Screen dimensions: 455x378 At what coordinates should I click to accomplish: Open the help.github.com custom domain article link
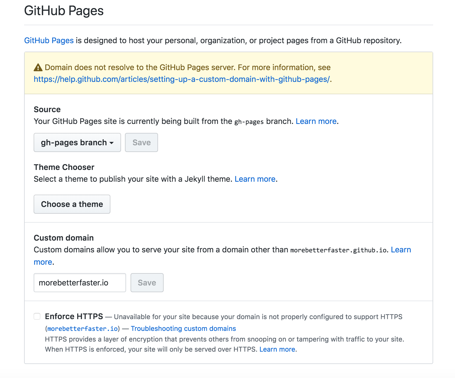pos(182,79)
